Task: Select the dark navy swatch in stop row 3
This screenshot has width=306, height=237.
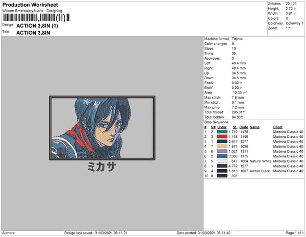Action: (222, 141)
